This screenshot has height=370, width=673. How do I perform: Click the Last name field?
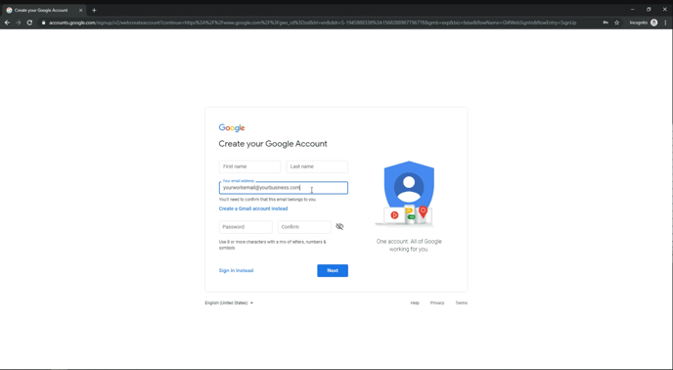tap(317, 166)
